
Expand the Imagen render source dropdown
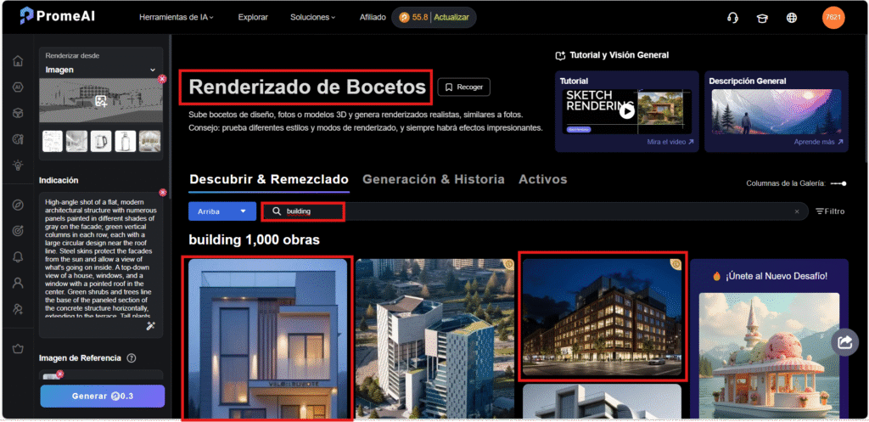[x=153, y=70]
